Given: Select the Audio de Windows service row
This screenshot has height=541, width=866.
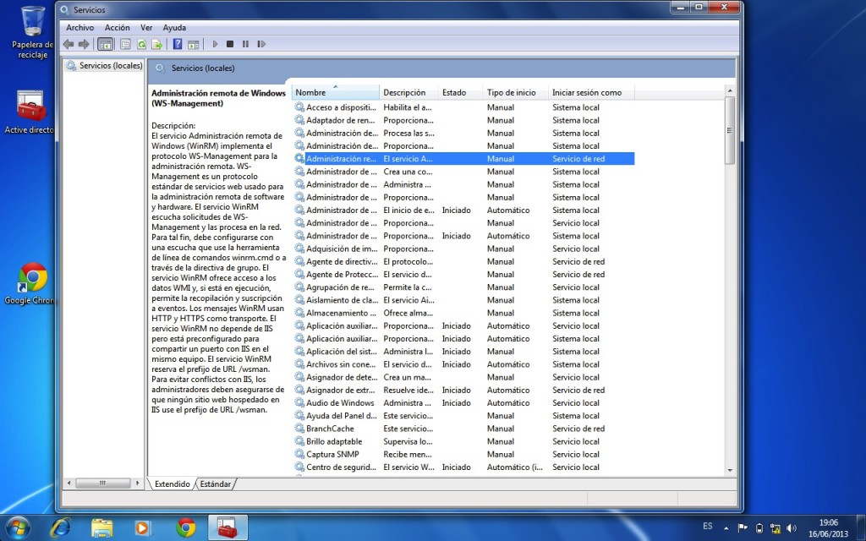Looking at the screenshot, I should (x=340, y=403).
